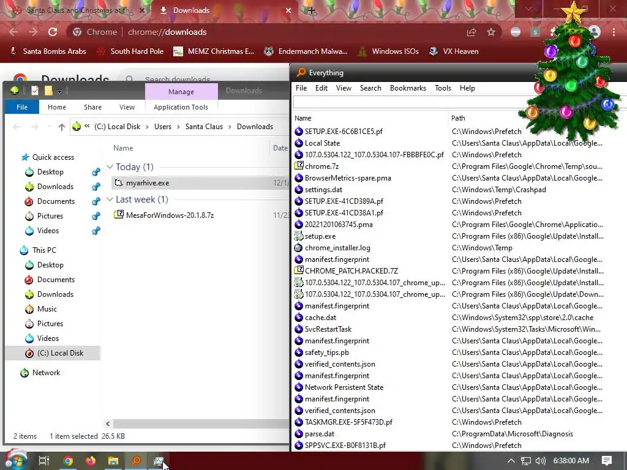
Task: Select chrome.7z in Everything results
Action: 321,166
